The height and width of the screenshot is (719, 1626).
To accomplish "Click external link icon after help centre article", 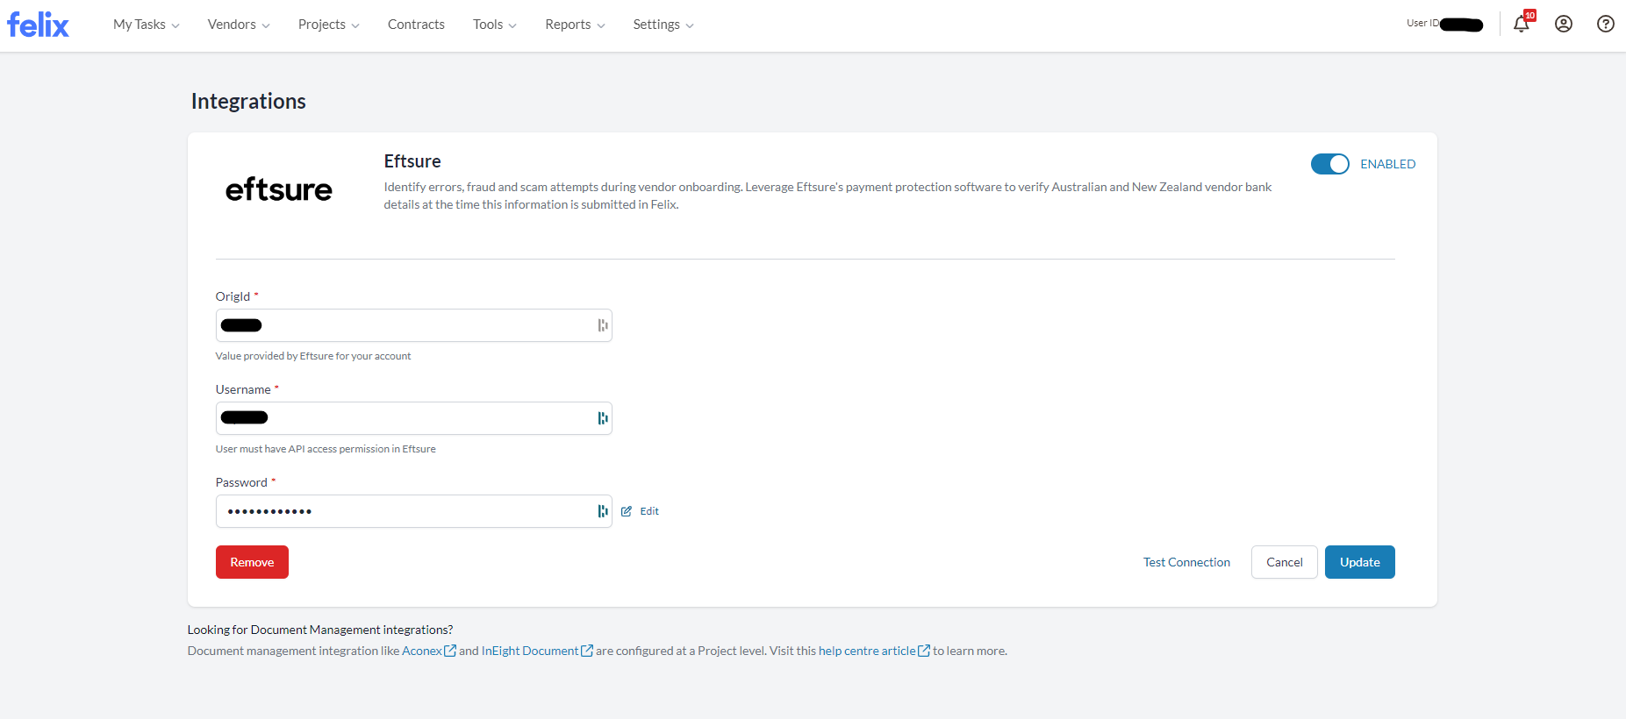I will coord(923,651).
